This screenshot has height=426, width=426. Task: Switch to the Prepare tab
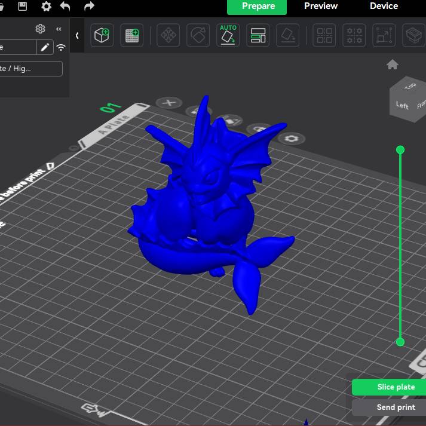tap(257, 7)
